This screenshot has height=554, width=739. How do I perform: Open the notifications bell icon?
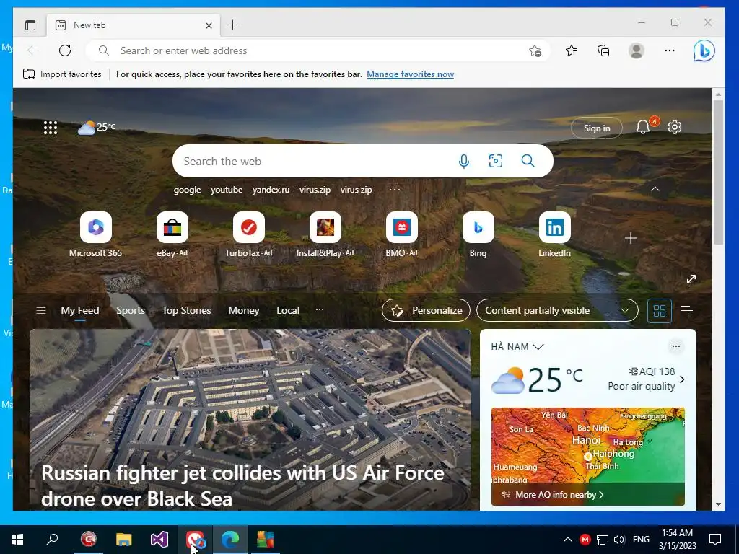click(643, 127)
